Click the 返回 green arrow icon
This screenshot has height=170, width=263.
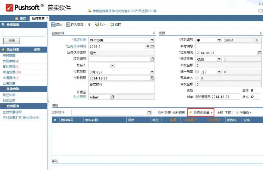[112, 25]
